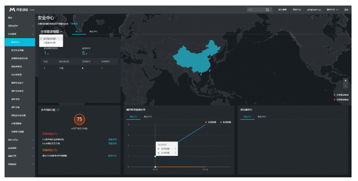The width and height of the screenshot is (358, 181).
Task: Click the orange chart data point at 09-05
Action: tap(155, 167)
